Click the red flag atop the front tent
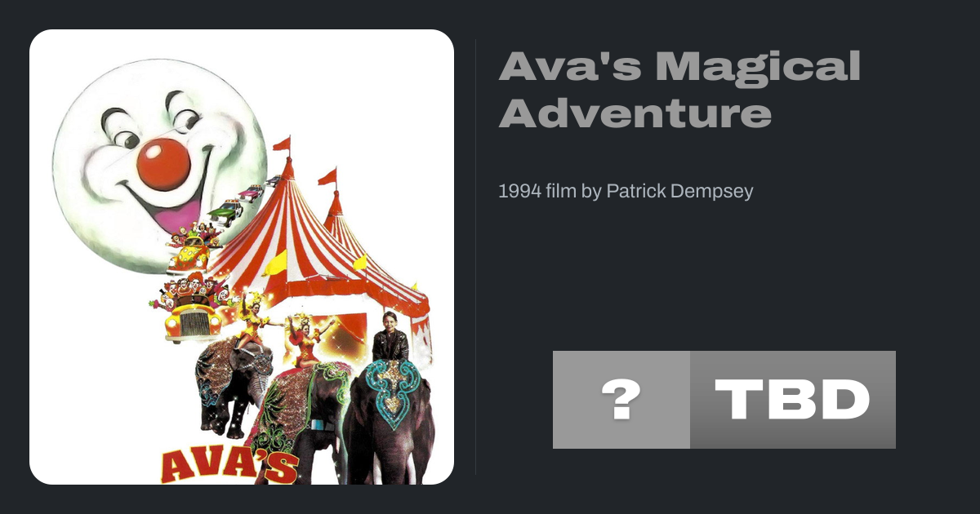The image size is (980, 514). [283, 144]
